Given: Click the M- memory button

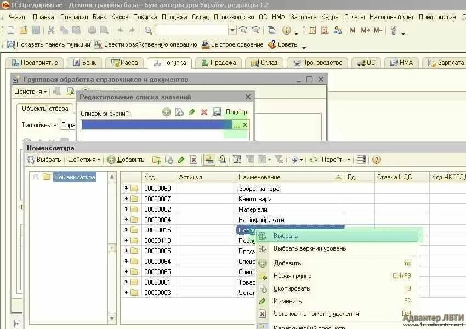Looking at the screenshot, I should pyautogui.click(x=378, y=30).
